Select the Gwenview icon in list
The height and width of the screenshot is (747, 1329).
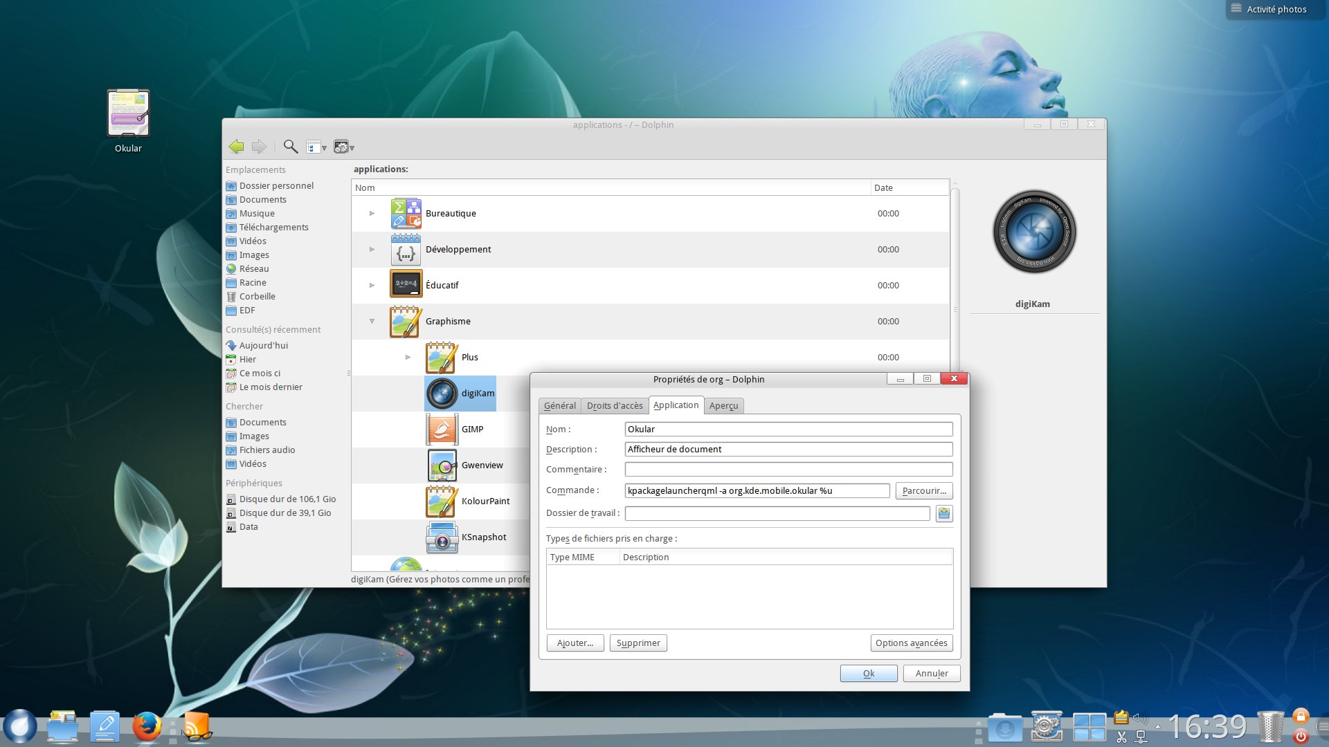pyautogui.click(x=442, y=465)
